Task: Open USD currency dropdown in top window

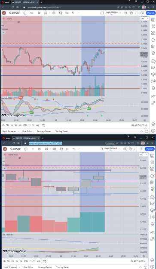Action: pos(144,19)
